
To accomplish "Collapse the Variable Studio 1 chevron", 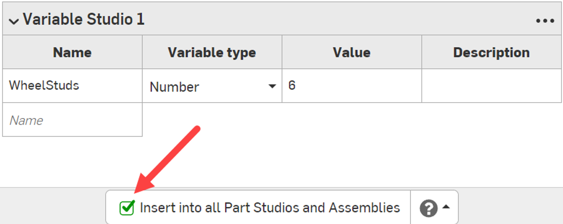I will [x=14, y=21].
